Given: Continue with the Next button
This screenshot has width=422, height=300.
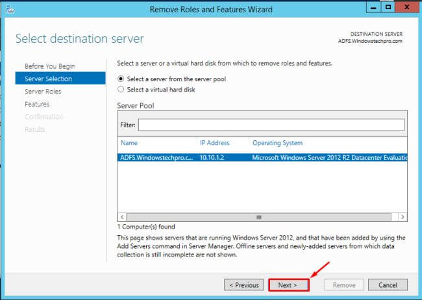Looking at the screenshot, I should (x=288, y=285).
